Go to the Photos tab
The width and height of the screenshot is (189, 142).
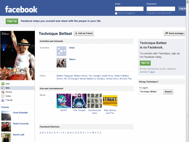17,92
